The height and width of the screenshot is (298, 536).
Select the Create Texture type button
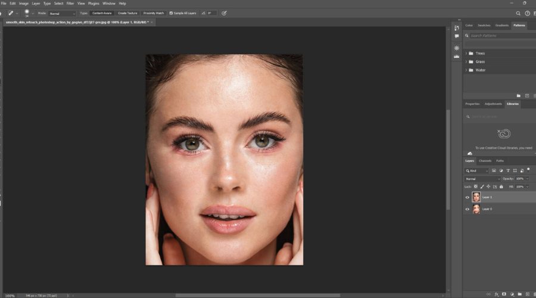pyautogui.click(x=127, y=13)
